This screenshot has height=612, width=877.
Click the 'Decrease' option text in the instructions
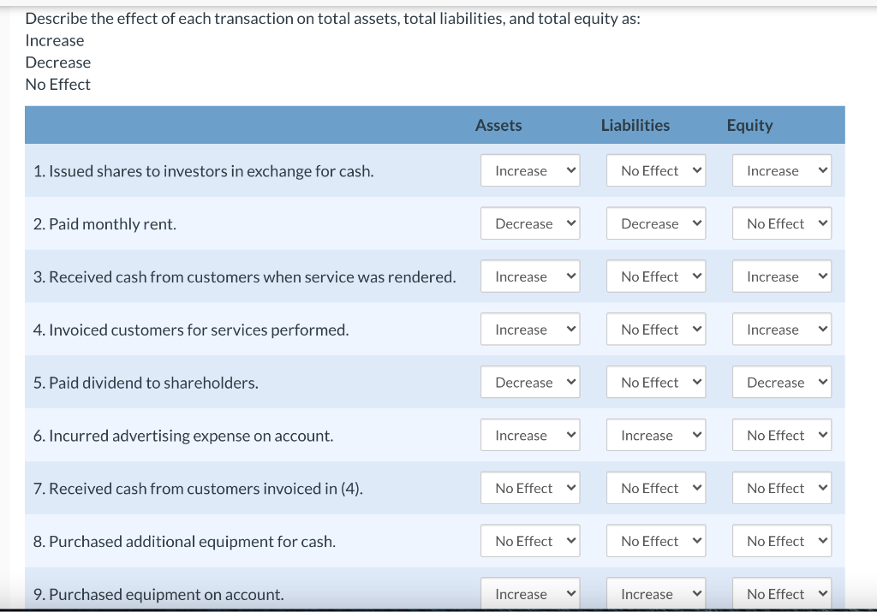pyautogui.click(x=58, y=62)
